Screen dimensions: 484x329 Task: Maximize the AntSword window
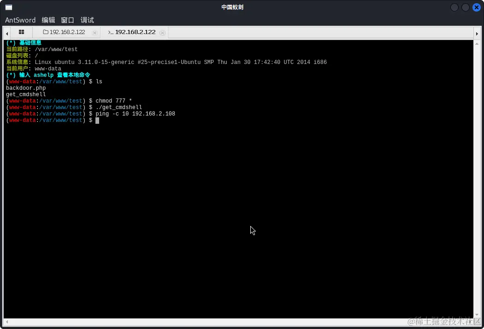[x=466, y=7]
